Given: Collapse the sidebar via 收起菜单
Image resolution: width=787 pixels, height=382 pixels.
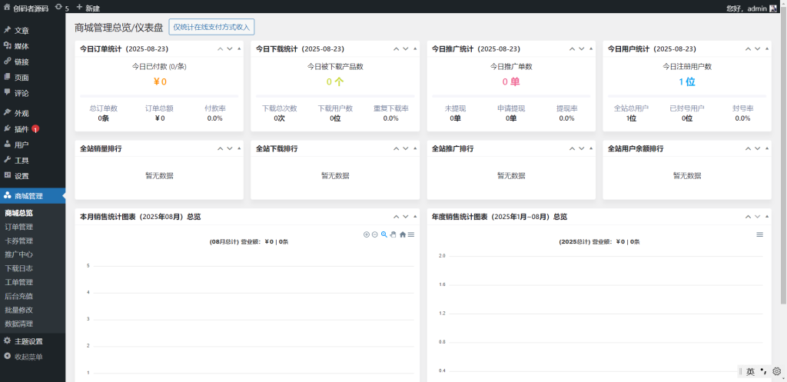Looking at the screenshot, I should tap(28, 357).
